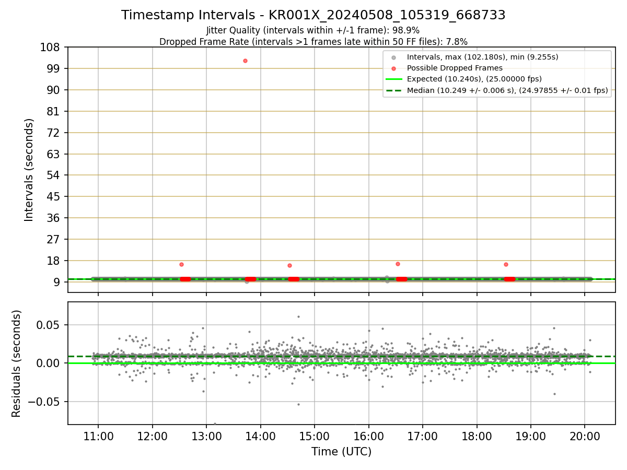Click the red dropped-frame point above 16:30
The image size is (627, 470).
398,264
